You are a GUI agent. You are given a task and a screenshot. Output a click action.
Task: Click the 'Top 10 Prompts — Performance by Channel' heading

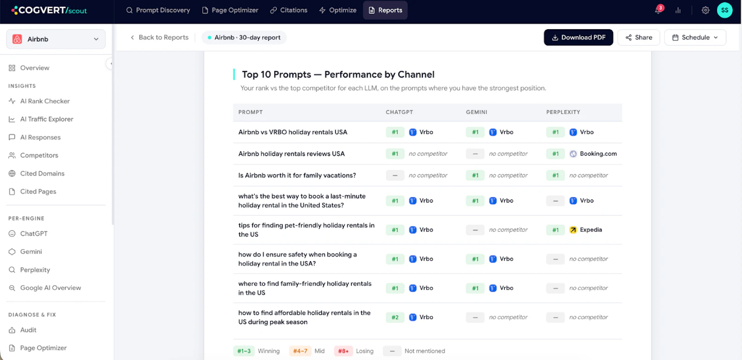(x=338, y=75)
